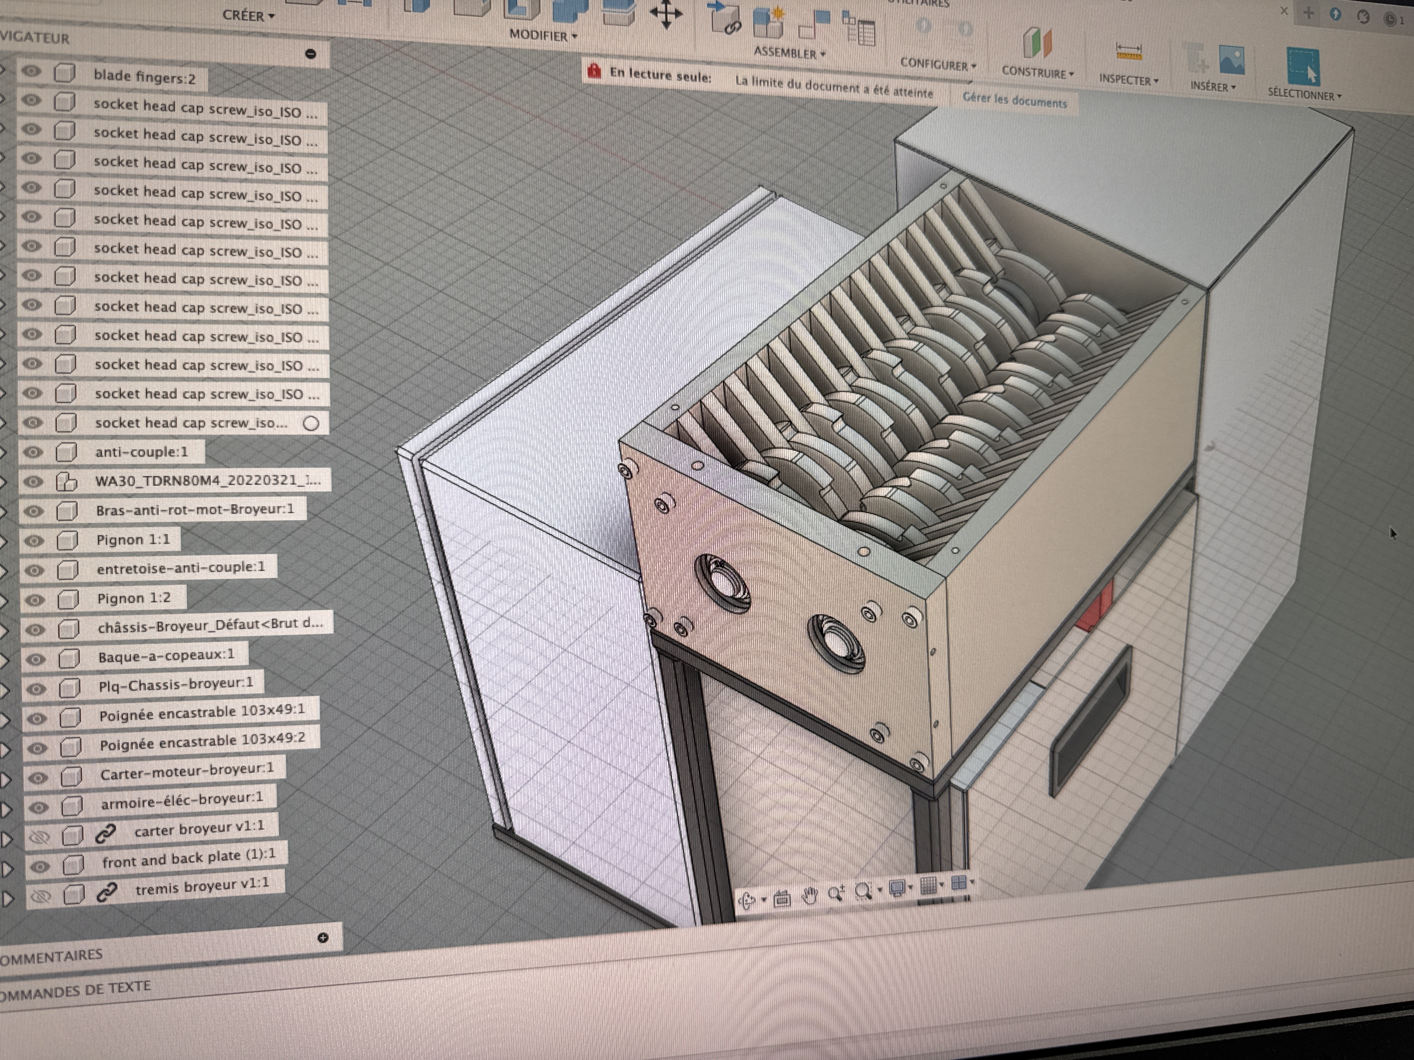Toggle visibility of anti-couple:1

point(33,453)
